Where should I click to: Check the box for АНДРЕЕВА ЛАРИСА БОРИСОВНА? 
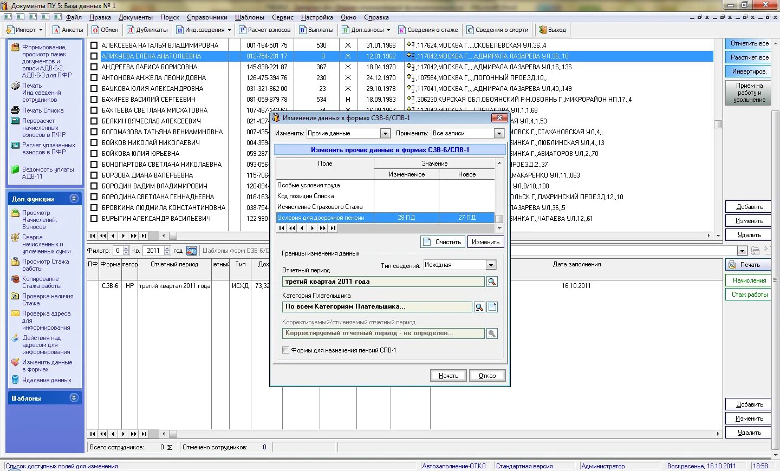pos(94,67)
